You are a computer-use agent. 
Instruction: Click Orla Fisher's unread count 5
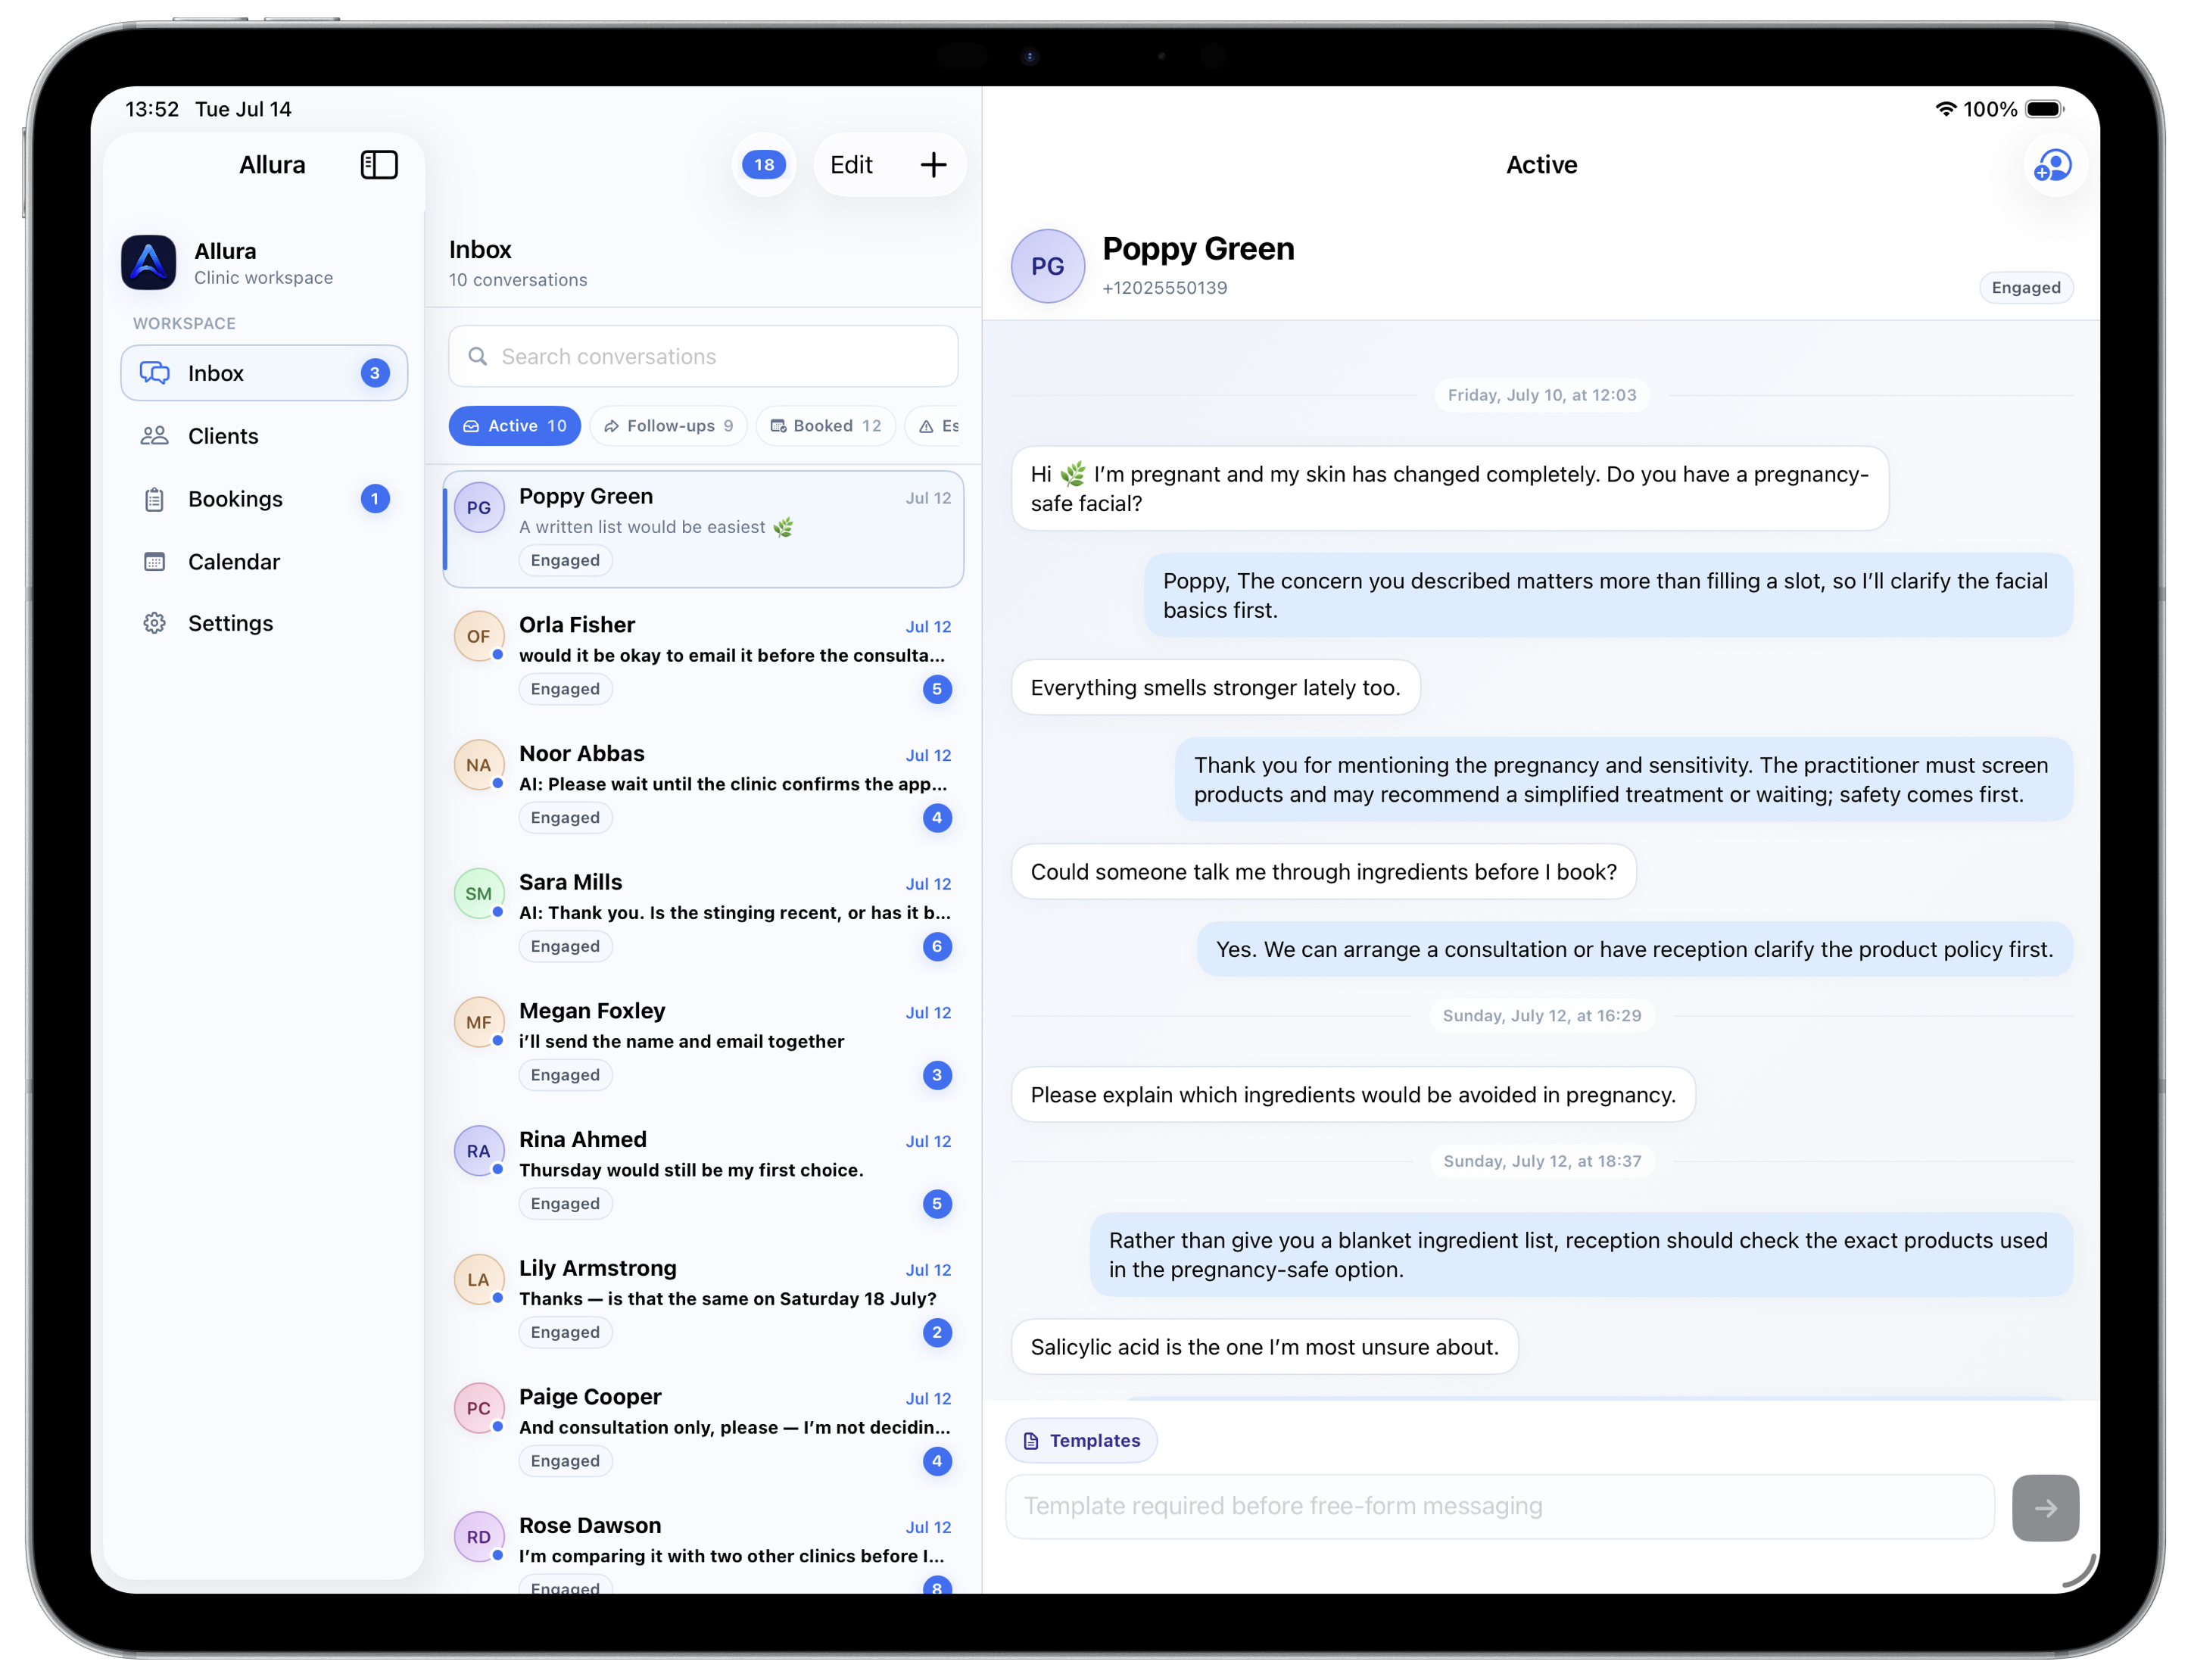[x=937, y=689]
